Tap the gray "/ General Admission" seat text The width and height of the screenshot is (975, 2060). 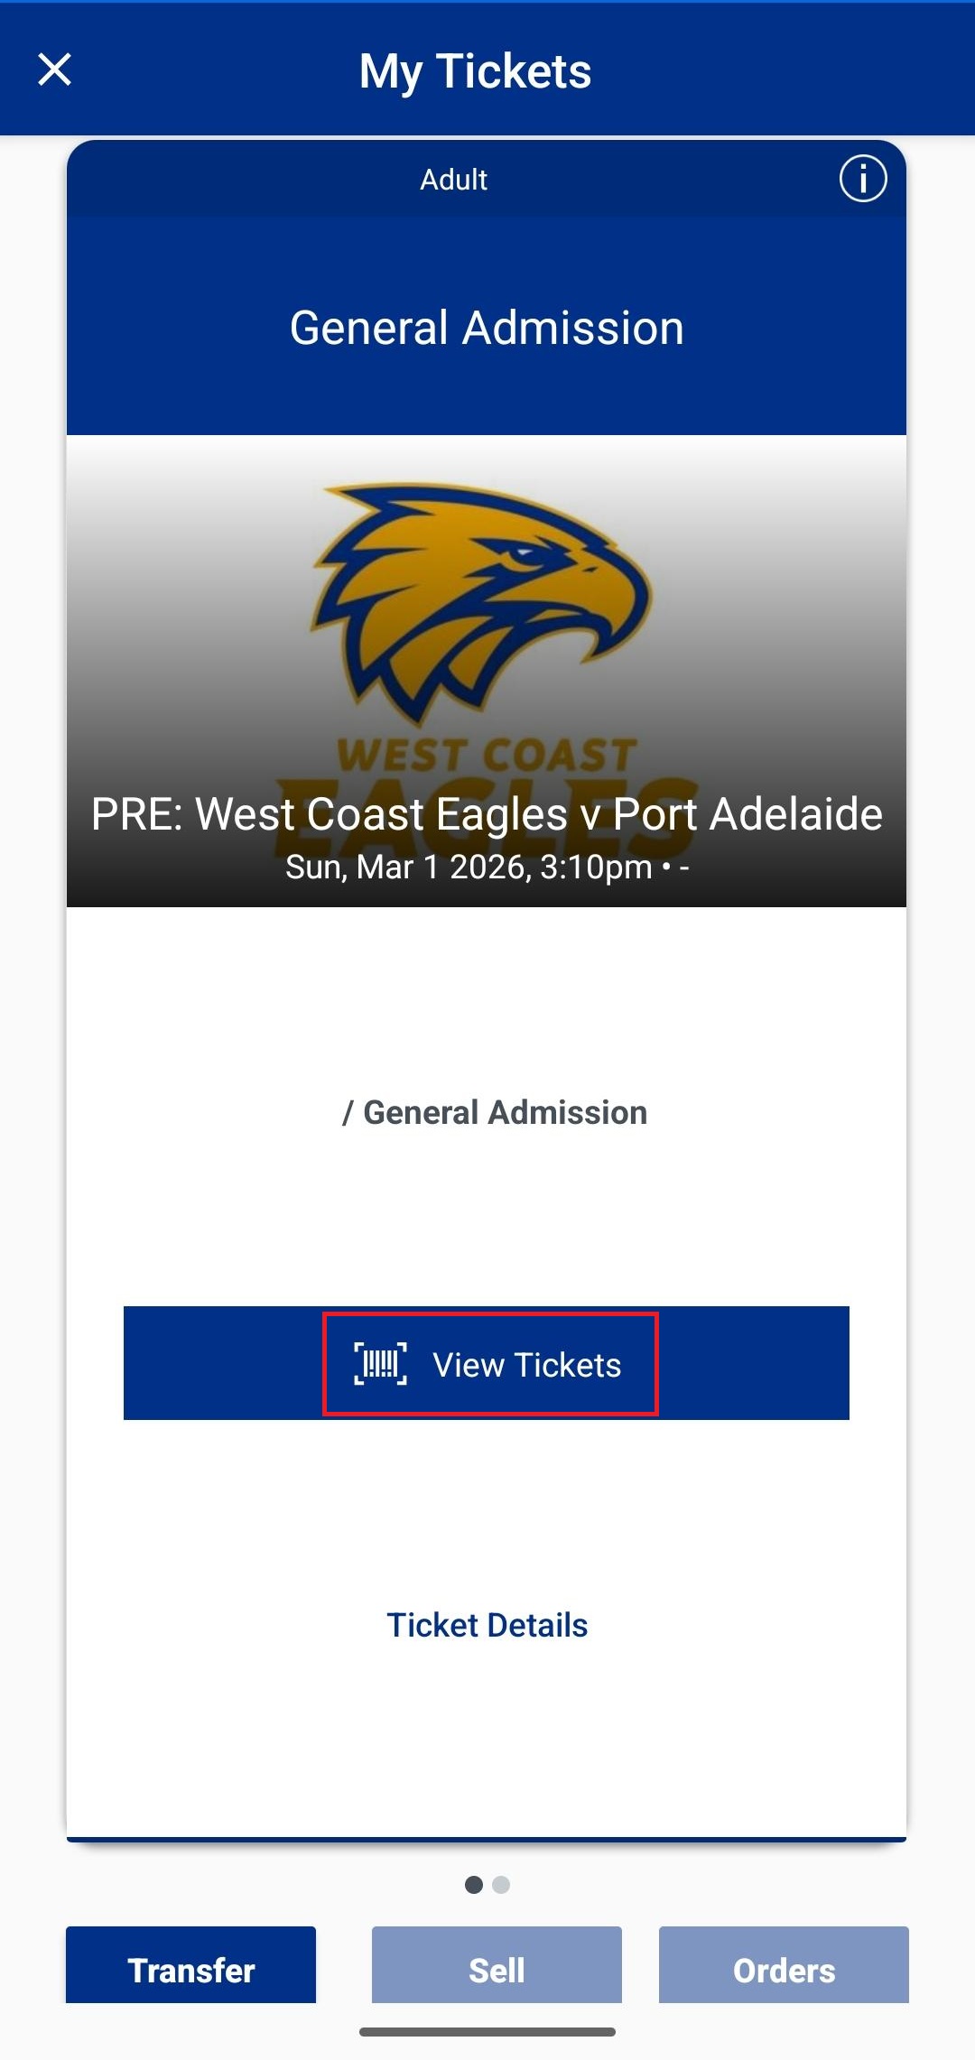[x=495, y=1112]
